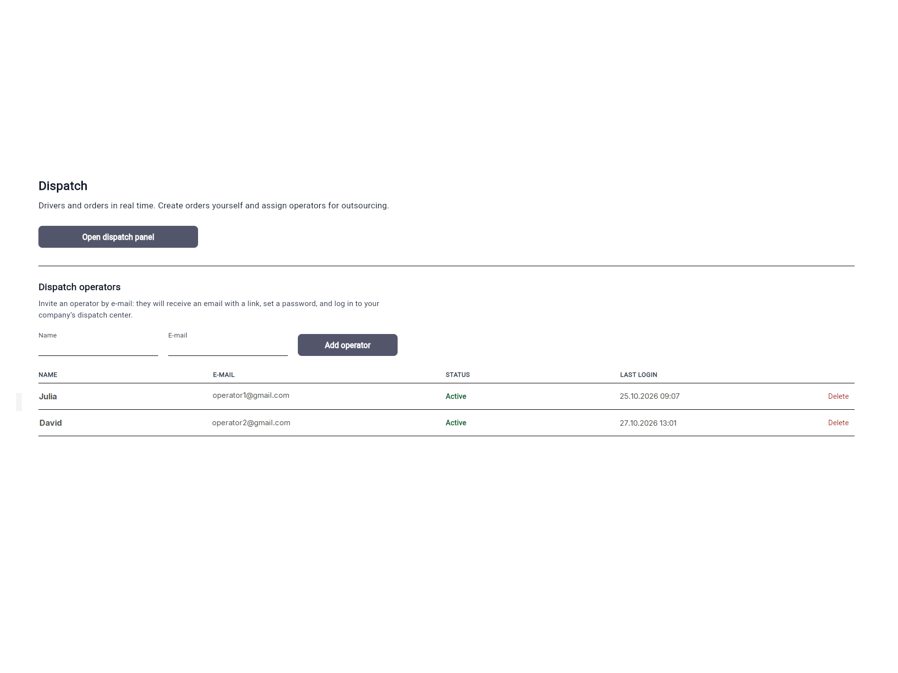The height and width of the screenshot is (673, 898).
Task: Click Julia's last login date 25.10.2026
Action: (639, 396)
